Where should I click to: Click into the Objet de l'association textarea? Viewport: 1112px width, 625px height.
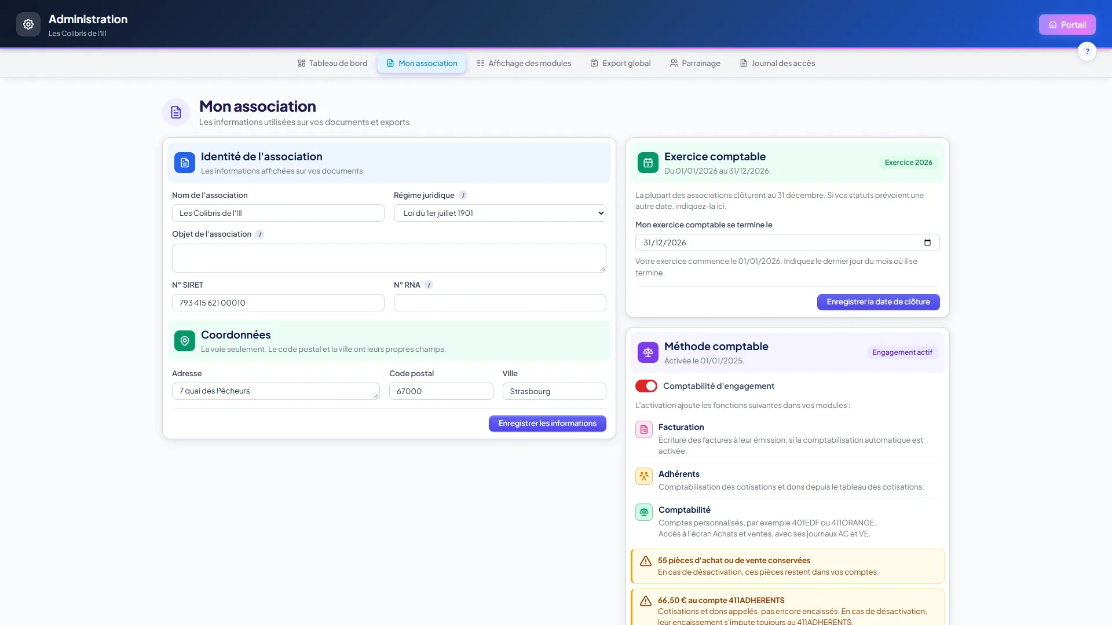389,259
